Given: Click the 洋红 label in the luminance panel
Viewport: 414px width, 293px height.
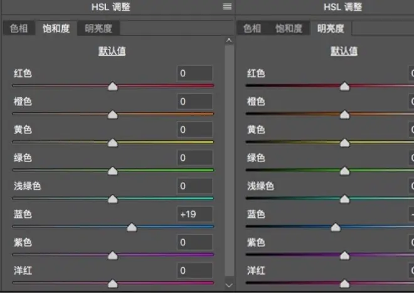Looking at the screenshot, I should tap(256, 270).
